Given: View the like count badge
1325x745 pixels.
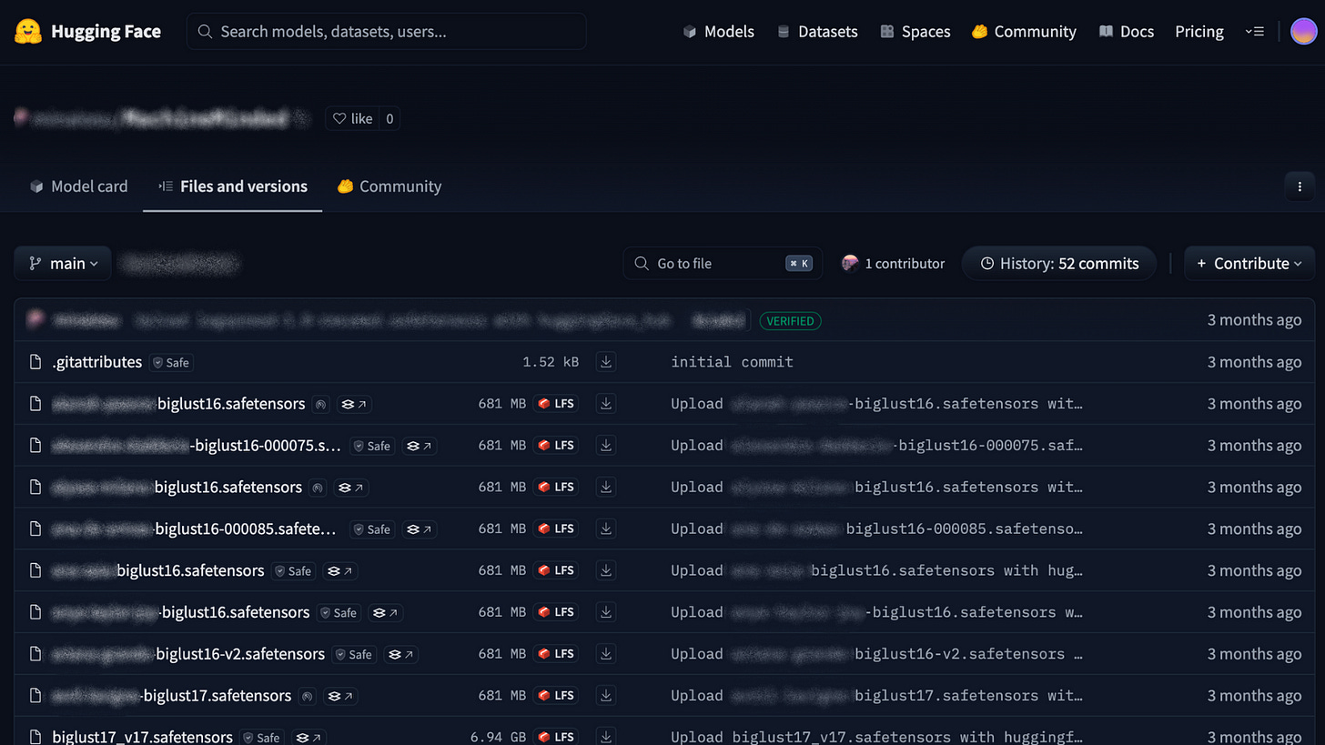Looking at the screenshot, I should click(389, 118).
